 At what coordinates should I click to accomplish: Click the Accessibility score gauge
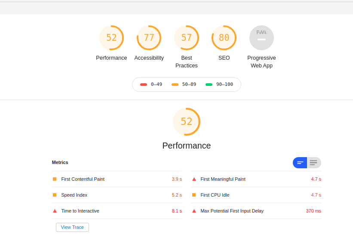click(x=149, y=38)
